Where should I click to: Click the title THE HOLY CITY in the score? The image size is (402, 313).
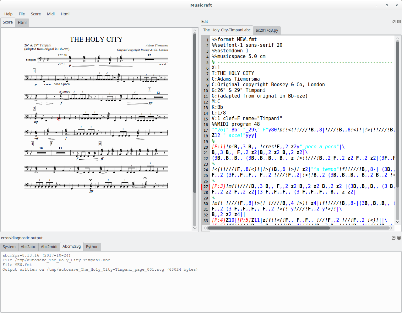point(96,40)
